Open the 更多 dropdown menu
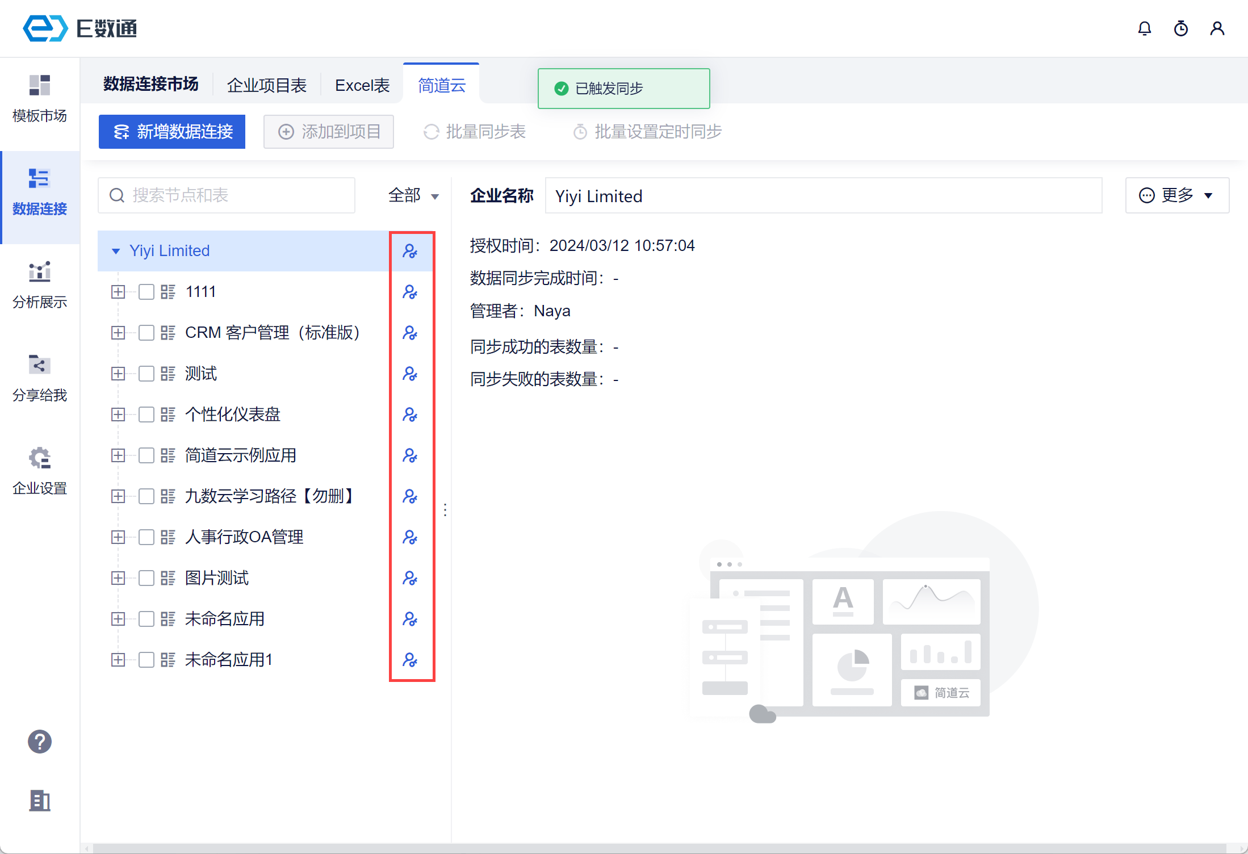This screenshot has width=1248, height=854. (1176, 196)
